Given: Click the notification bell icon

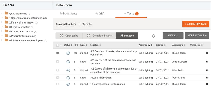Looking at the screenshot, I should click(x=153, y=36).
